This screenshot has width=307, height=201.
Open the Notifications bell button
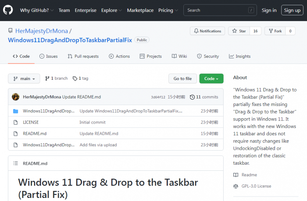207,31
